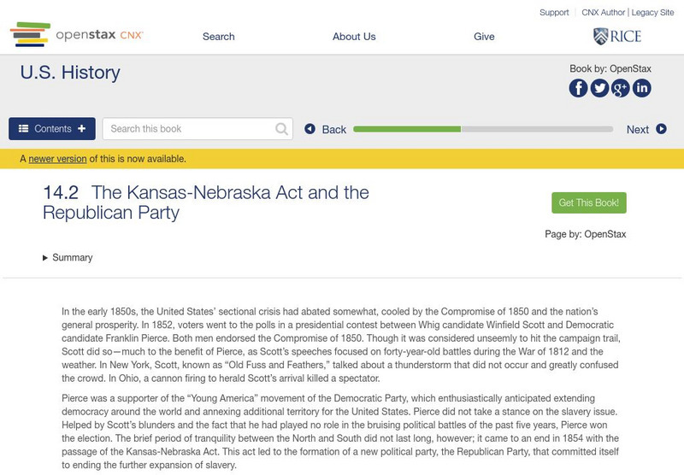Go to the About Us page
684x475 pixels.
354,37
